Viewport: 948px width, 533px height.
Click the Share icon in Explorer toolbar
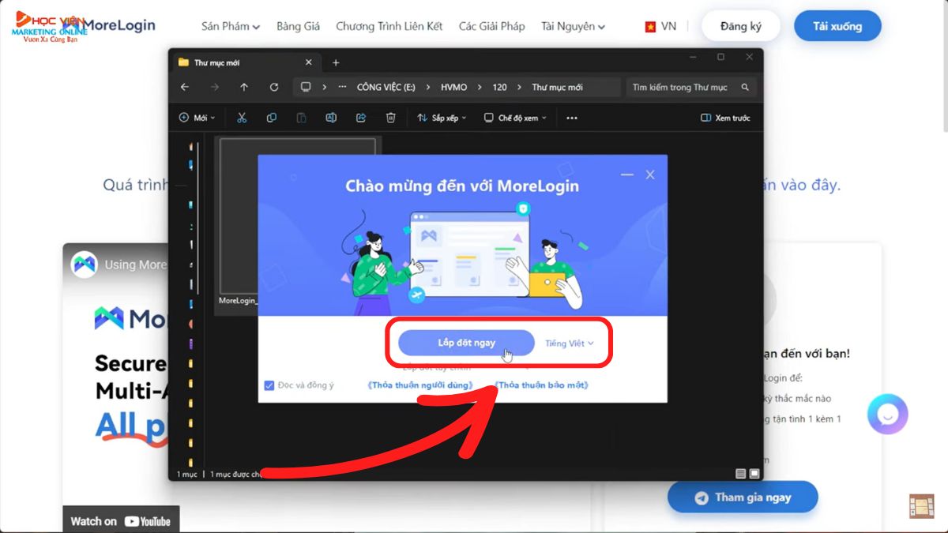[361, 118]
